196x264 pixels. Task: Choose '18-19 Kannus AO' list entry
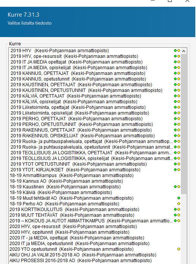[x=95, y=181]
